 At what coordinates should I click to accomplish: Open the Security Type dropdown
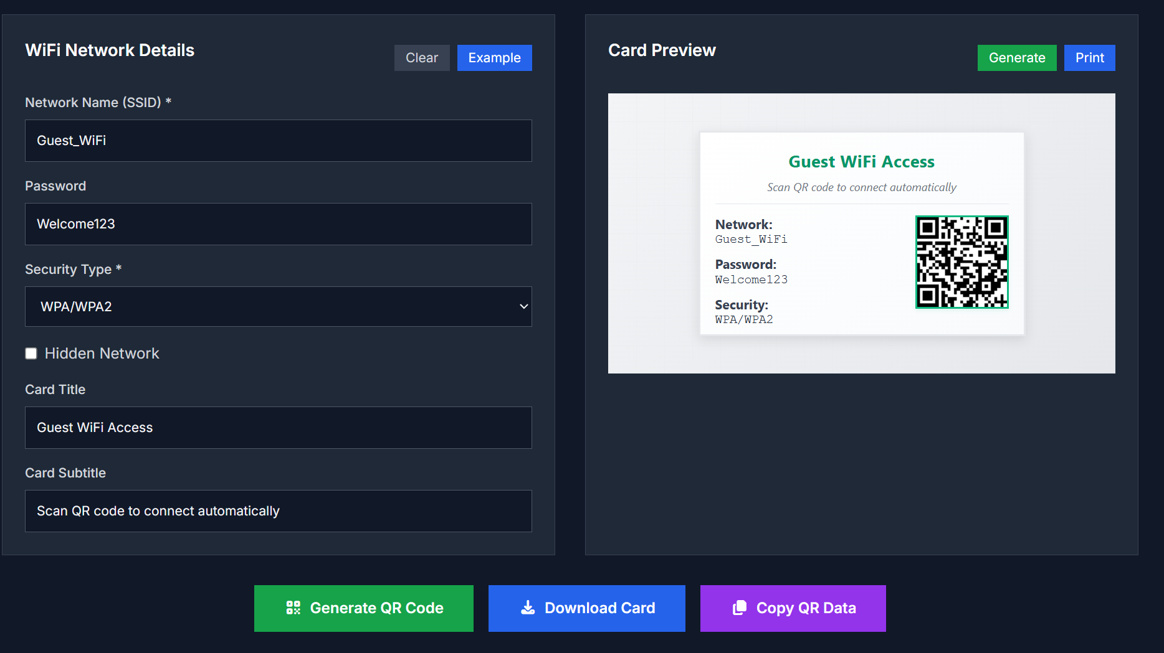tap(278, 307)
